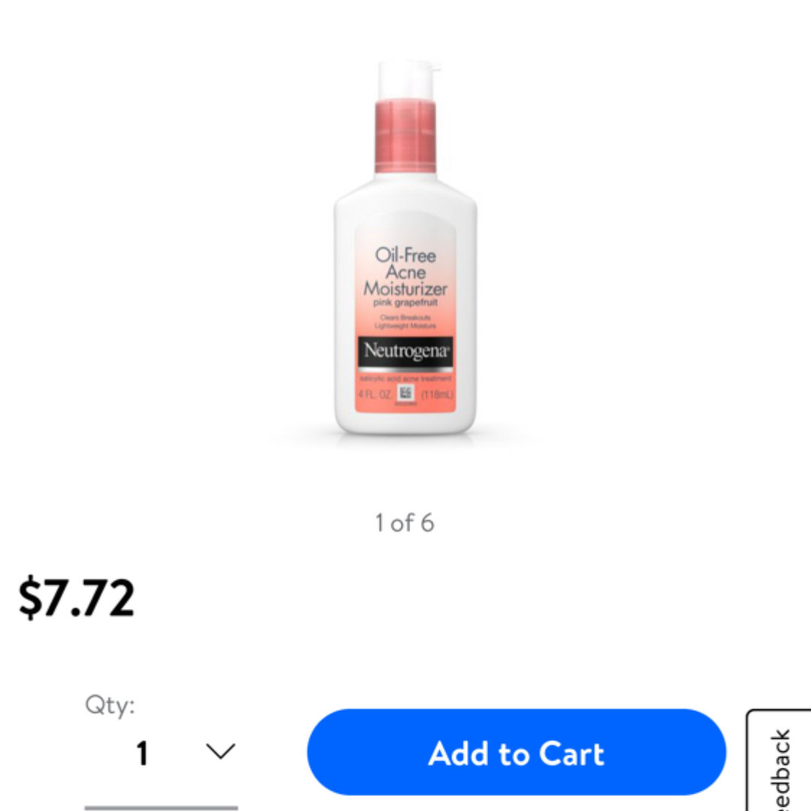
Task: Click the Neutrogena logo on the bottle
Action: coord(405,353)
